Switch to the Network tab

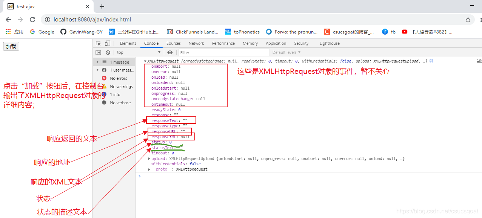tap(196, 43)
